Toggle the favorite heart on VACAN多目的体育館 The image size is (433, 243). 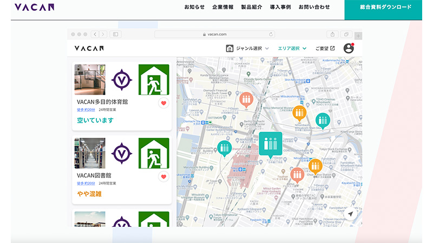click(163, 103)
